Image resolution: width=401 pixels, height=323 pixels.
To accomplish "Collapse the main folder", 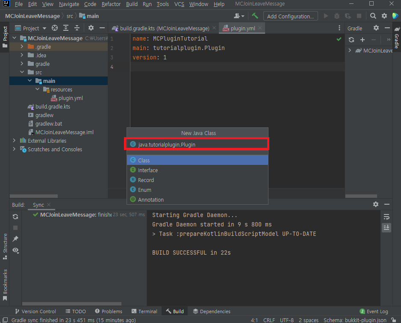I will 29,81.
